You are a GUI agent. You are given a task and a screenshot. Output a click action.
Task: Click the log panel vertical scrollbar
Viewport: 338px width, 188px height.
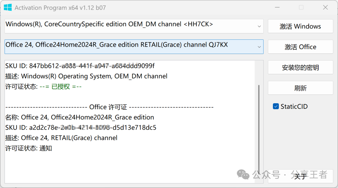259,129
